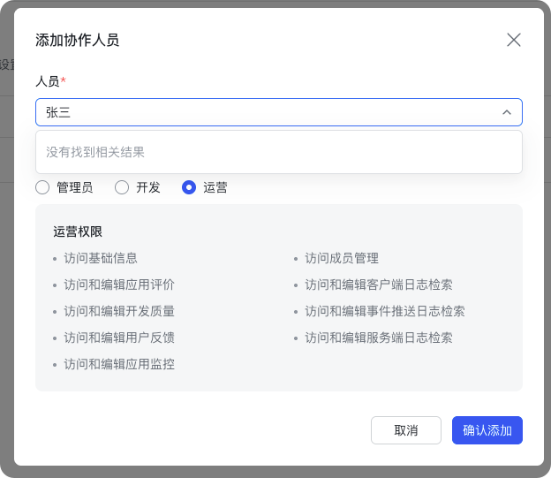The image size is (551, 478).
Task: Click the 访问和编辑开发质量 permission item
Action: 119,311
